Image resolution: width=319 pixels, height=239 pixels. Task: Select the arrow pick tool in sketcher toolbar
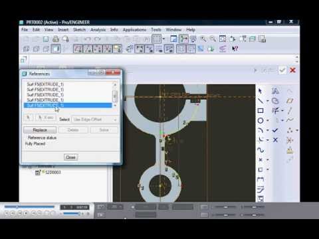pos(261,91)
